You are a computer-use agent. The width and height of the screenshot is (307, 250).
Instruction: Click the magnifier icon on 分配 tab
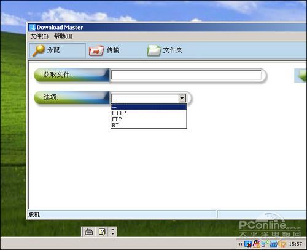coord(38,50)
